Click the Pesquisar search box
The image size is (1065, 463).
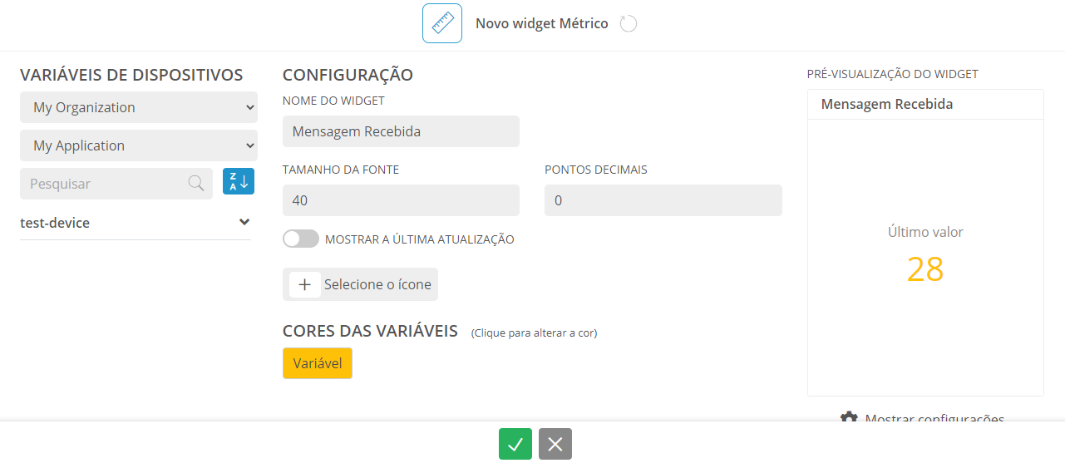(x=116, y=184)
